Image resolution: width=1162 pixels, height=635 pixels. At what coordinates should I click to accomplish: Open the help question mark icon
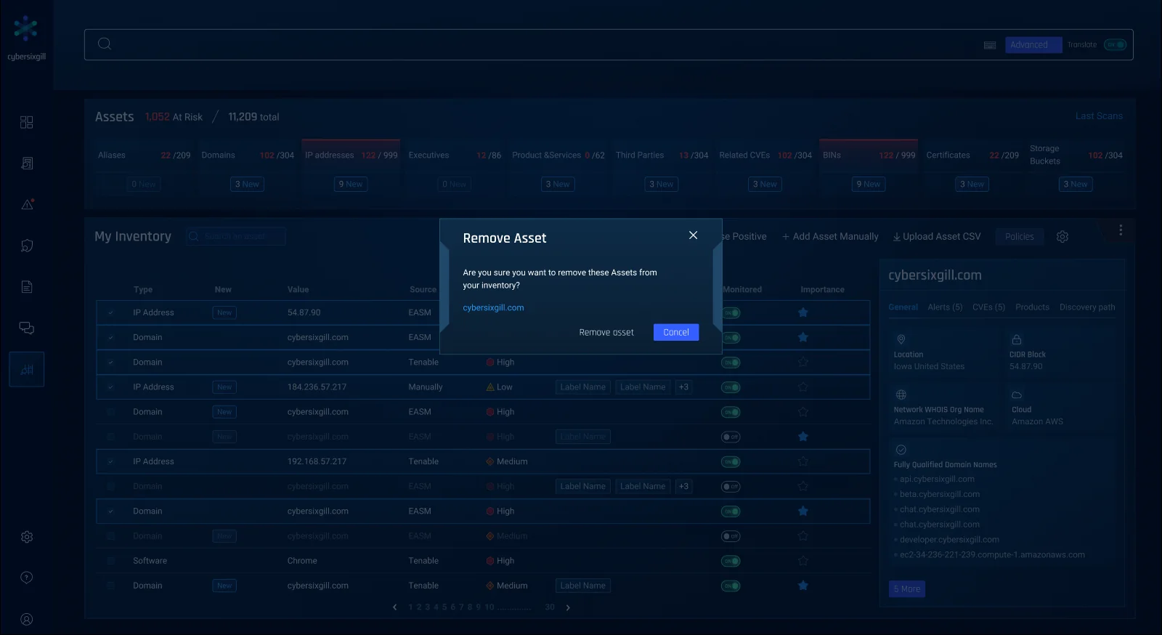coord(27,578)
